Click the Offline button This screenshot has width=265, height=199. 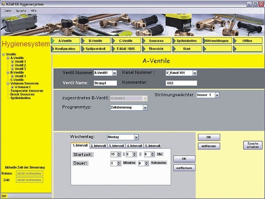pos(248,40)
